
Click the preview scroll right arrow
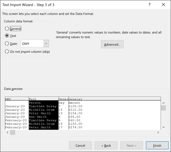coord(158,132)
